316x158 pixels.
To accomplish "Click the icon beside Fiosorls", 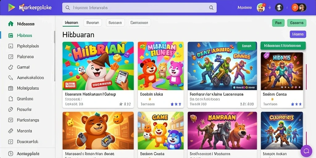I will point(11,110).
